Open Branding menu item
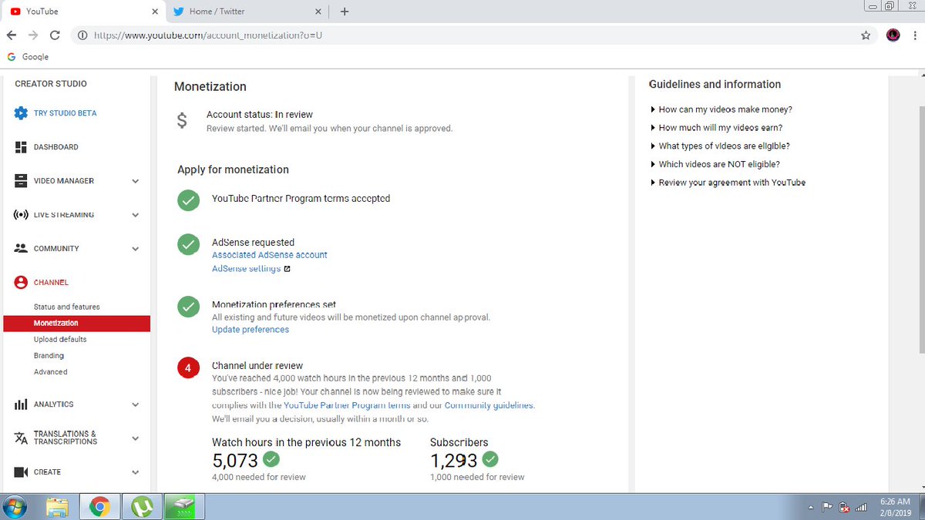Image resolution: width=925 pixels, height=520 pixels. tap(49, 356)
